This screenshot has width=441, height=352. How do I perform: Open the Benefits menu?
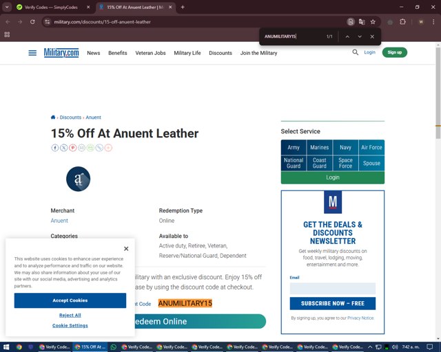point(118,53)
